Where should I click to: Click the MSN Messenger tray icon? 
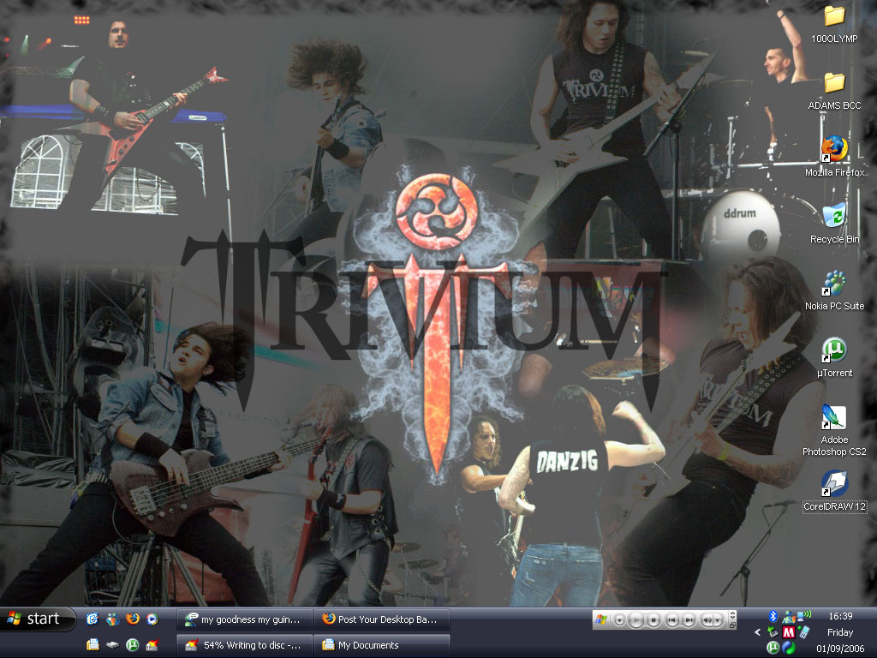[x=789, y=617]
